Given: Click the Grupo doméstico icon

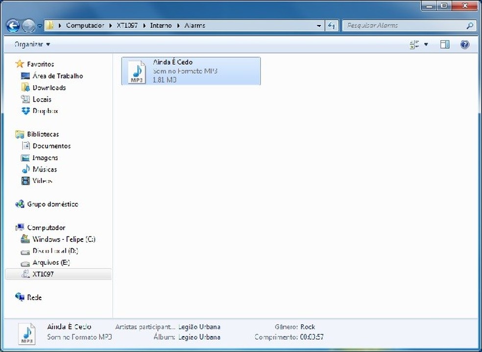Looking at the screenshot, I should tap(20, 204).
